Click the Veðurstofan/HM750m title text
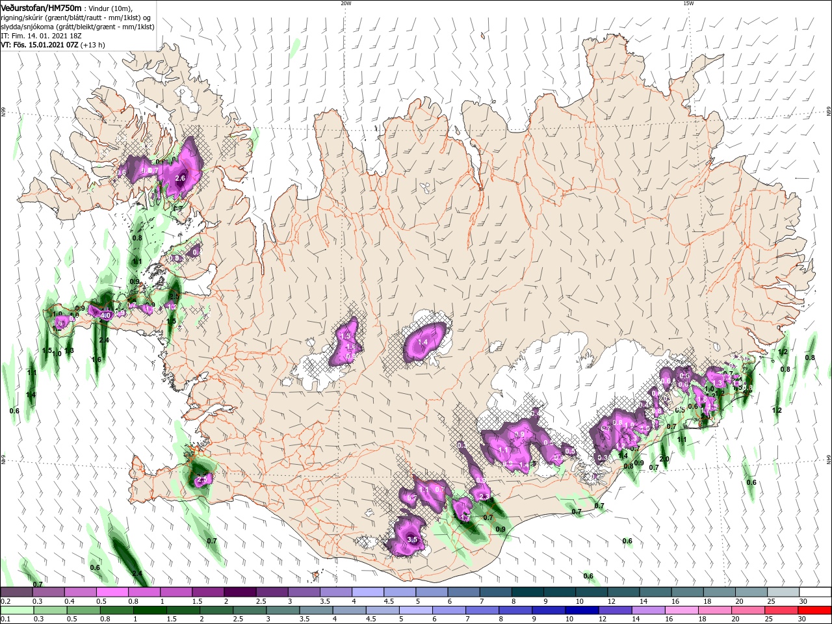Viewport: 832px width, 624px height. pos(41,7)
